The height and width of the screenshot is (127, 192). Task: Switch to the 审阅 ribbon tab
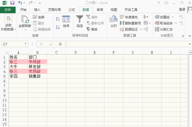(100, 10)
